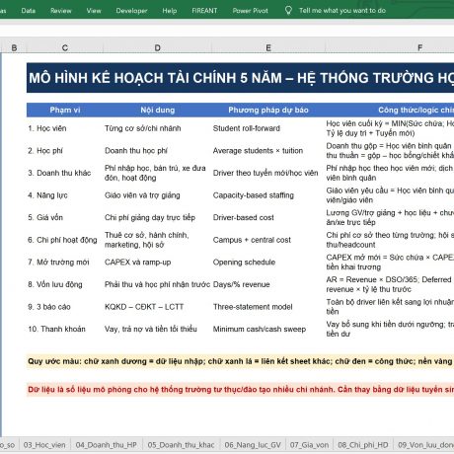454x454 pixels.
Task: Select cell '8. Vốn lưu động'
Action: [65, 284]
